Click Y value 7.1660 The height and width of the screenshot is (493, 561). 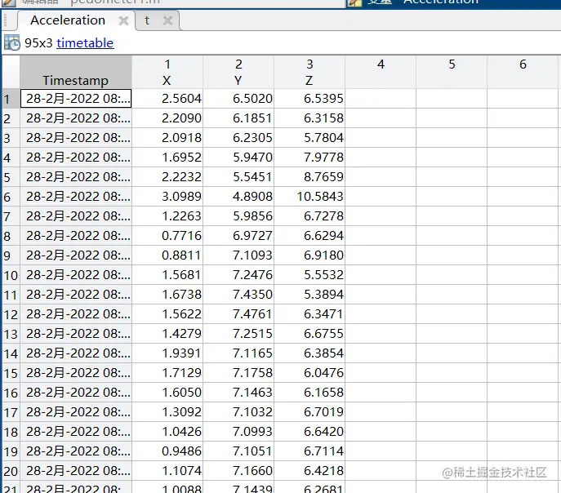point(252,471)
